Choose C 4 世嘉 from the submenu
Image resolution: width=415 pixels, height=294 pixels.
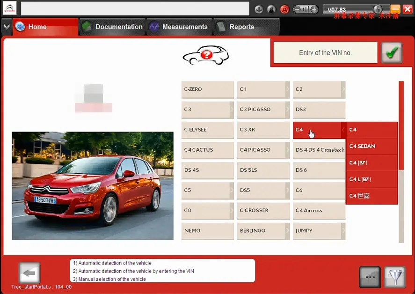(x=371, y=196)
